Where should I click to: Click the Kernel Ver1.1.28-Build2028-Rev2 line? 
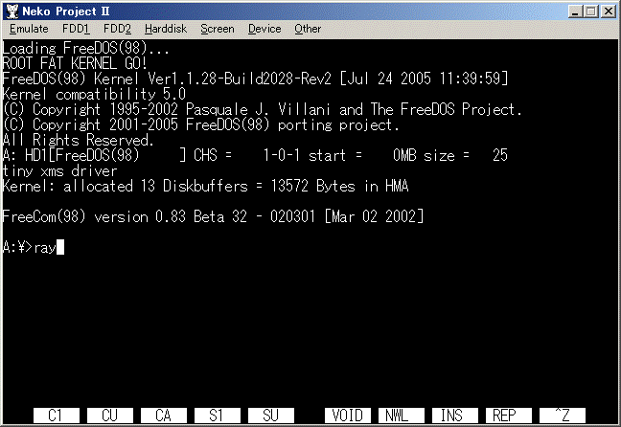coord(256,79)
